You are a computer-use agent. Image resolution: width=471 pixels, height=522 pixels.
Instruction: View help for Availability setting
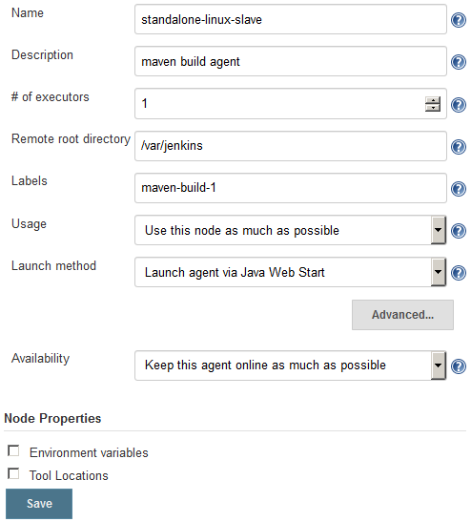coord(459,366)
